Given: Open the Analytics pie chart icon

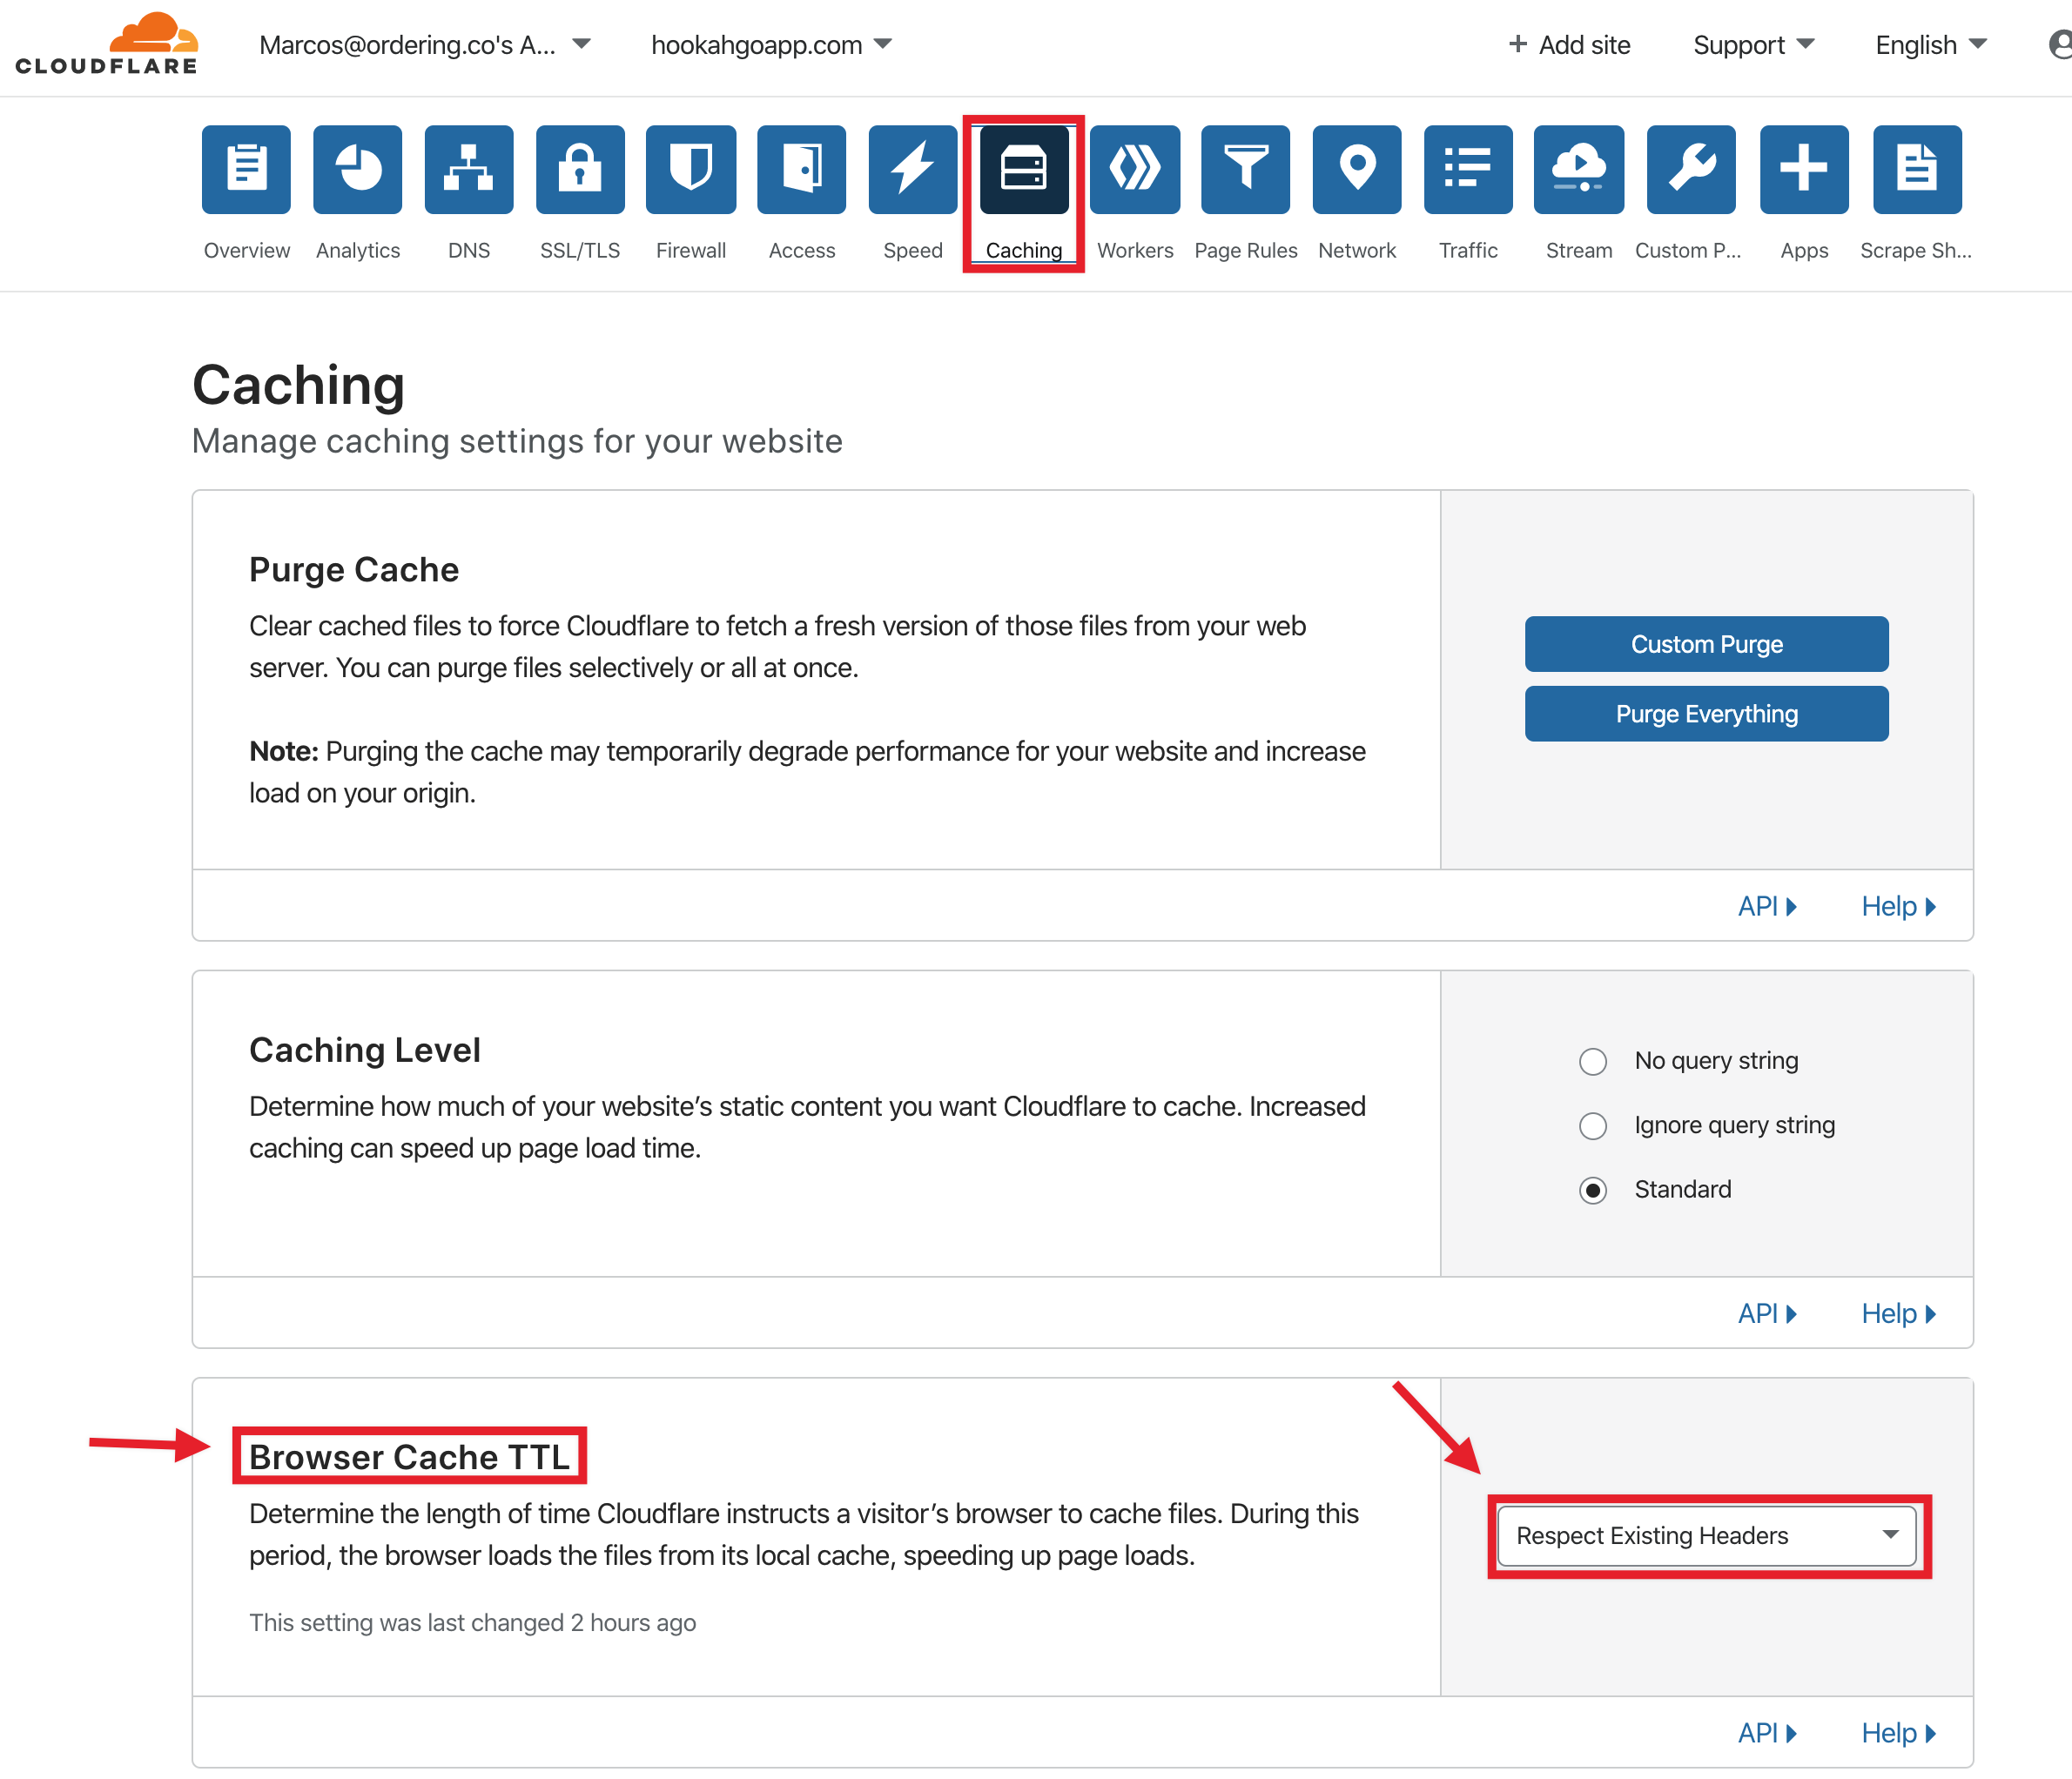Looking at the screenshot, I should [x=357, y=169].
